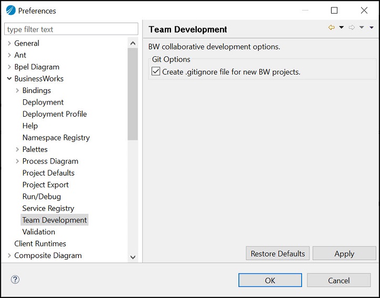The image size is (380, 298).
Task: Open Run/Debug preferences
Action: (x=42, y=197)
